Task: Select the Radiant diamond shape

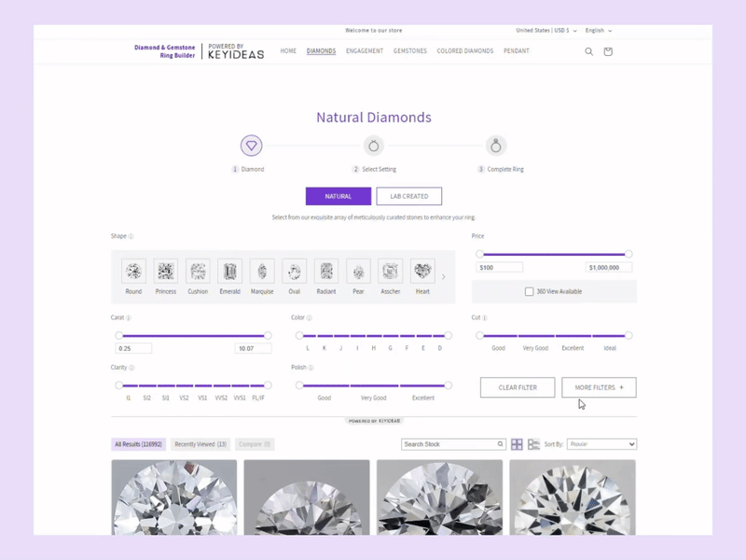Action: [326, 277]
